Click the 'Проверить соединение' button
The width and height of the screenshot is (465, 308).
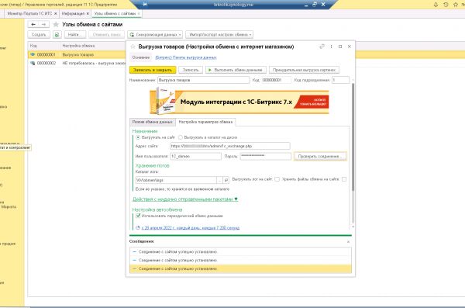click(x=320, y=156)
